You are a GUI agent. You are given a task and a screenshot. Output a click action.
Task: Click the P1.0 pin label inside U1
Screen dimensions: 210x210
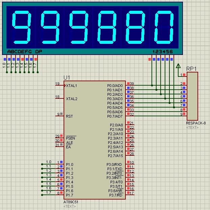[x=70, y=164]
